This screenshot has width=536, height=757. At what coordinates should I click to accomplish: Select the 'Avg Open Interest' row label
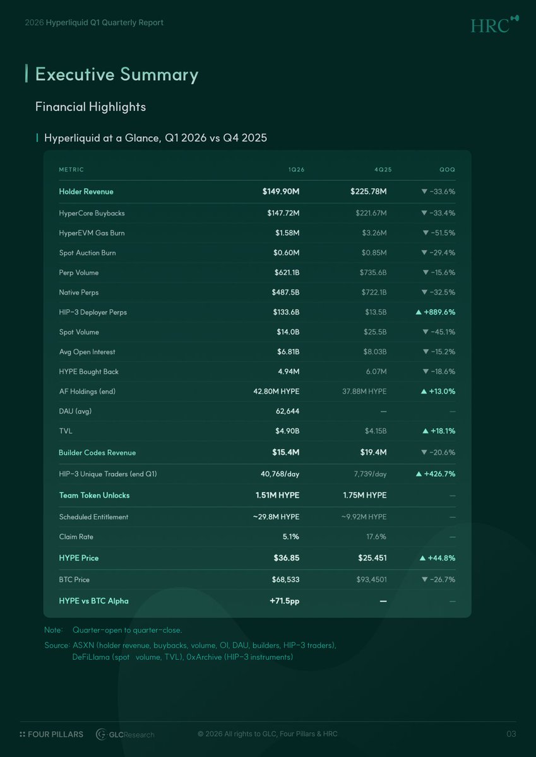pos(87,352)
